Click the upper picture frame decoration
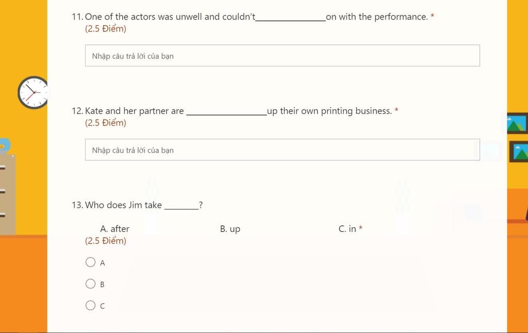 tap(518, 123)
